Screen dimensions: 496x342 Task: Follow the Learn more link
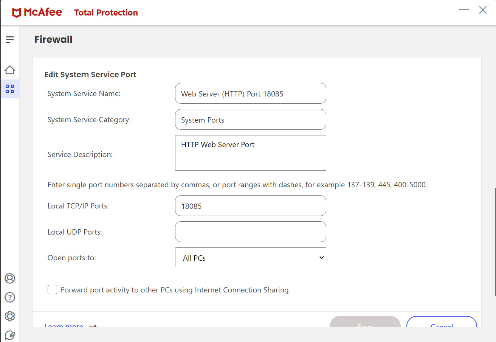tap(64, 325)
